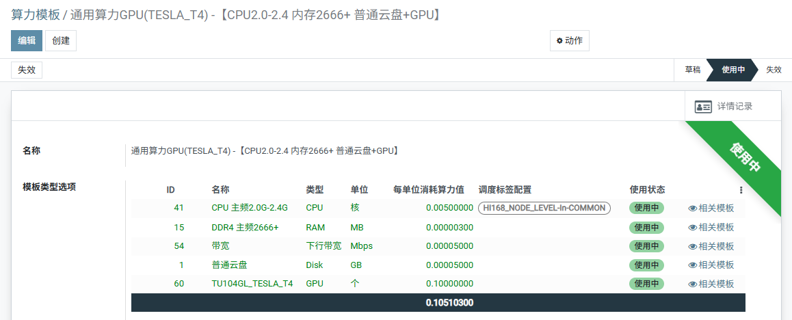Select the 失效 status stage at right

(x=774, y=70)
